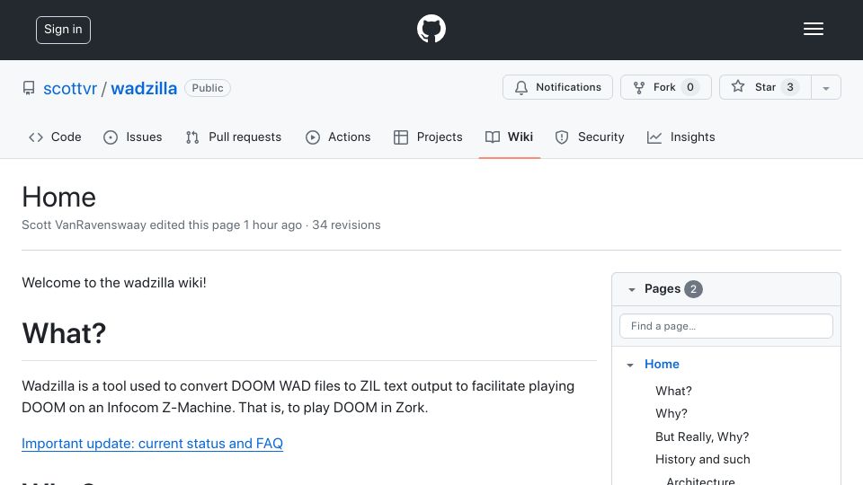Click the Notifications bell button
Viewport: 863px width, 485px height.
tap(557, 87)
